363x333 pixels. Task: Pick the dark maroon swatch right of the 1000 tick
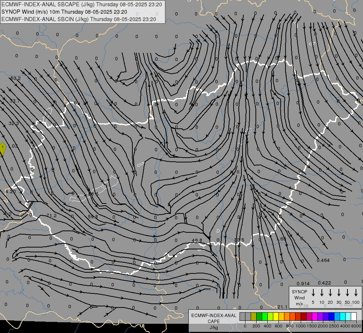coord(304,316)
